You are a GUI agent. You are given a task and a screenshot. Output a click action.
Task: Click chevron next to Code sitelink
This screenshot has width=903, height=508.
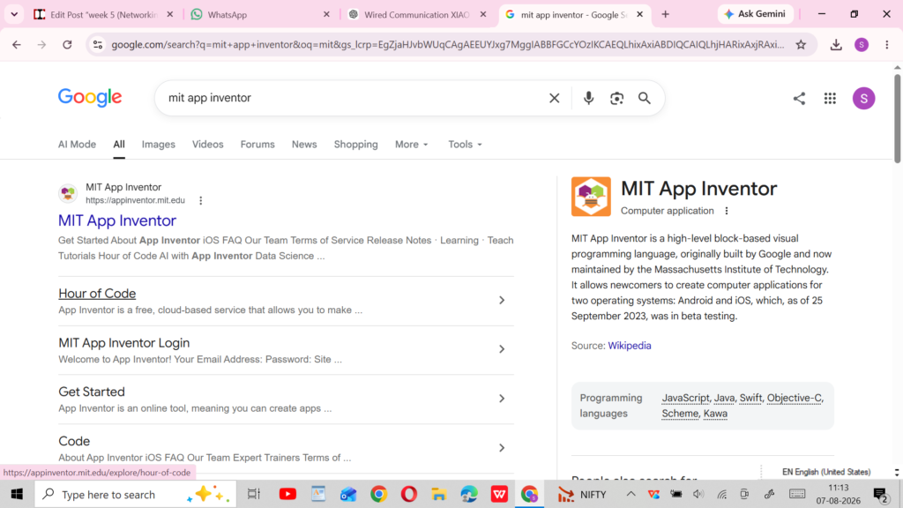tap(502, 448)
